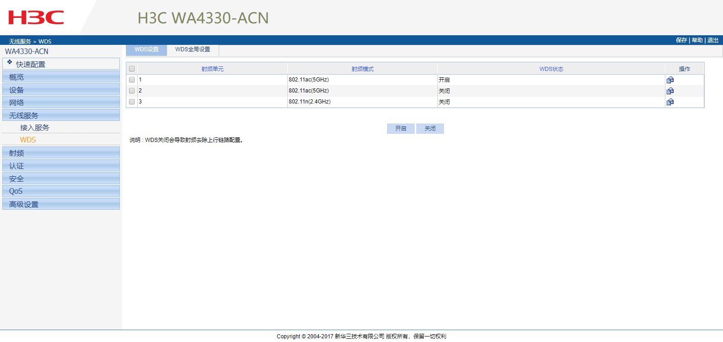Check the box for radio unit 2
The image size is (723, 342).
(132, 91)
